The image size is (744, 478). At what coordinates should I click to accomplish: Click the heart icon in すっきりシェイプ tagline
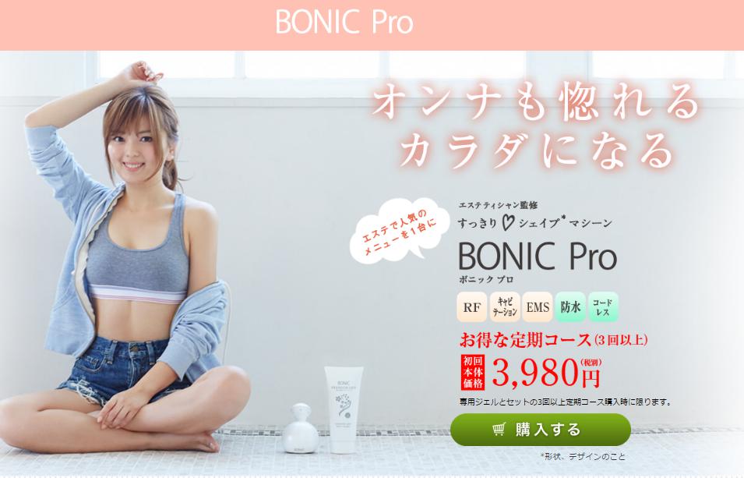pyautogui.click(x=508, y=223)
